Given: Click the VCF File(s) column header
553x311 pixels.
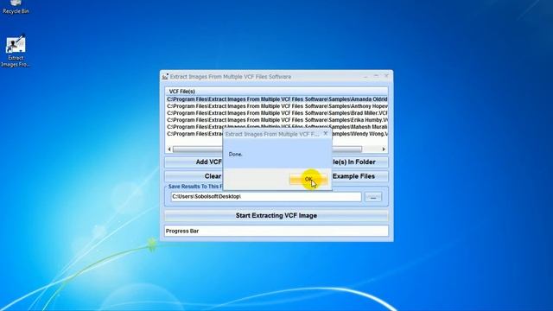Looking at the screenshot, I should coord(276,92).
